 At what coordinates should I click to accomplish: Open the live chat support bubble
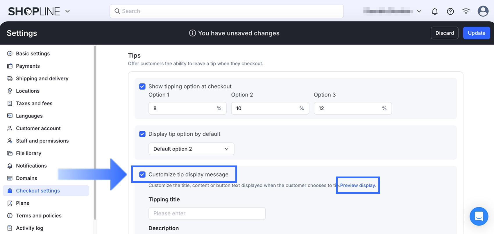pyautogui.click(x=479, y=216)
